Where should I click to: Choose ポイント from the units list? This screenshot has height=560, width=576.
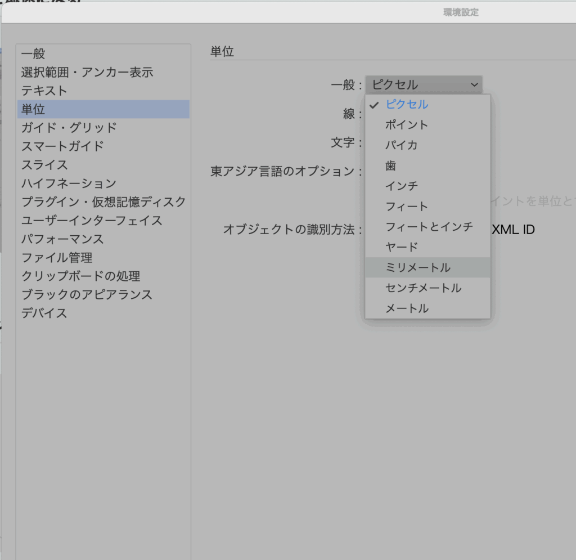click(x=427, y=125)
